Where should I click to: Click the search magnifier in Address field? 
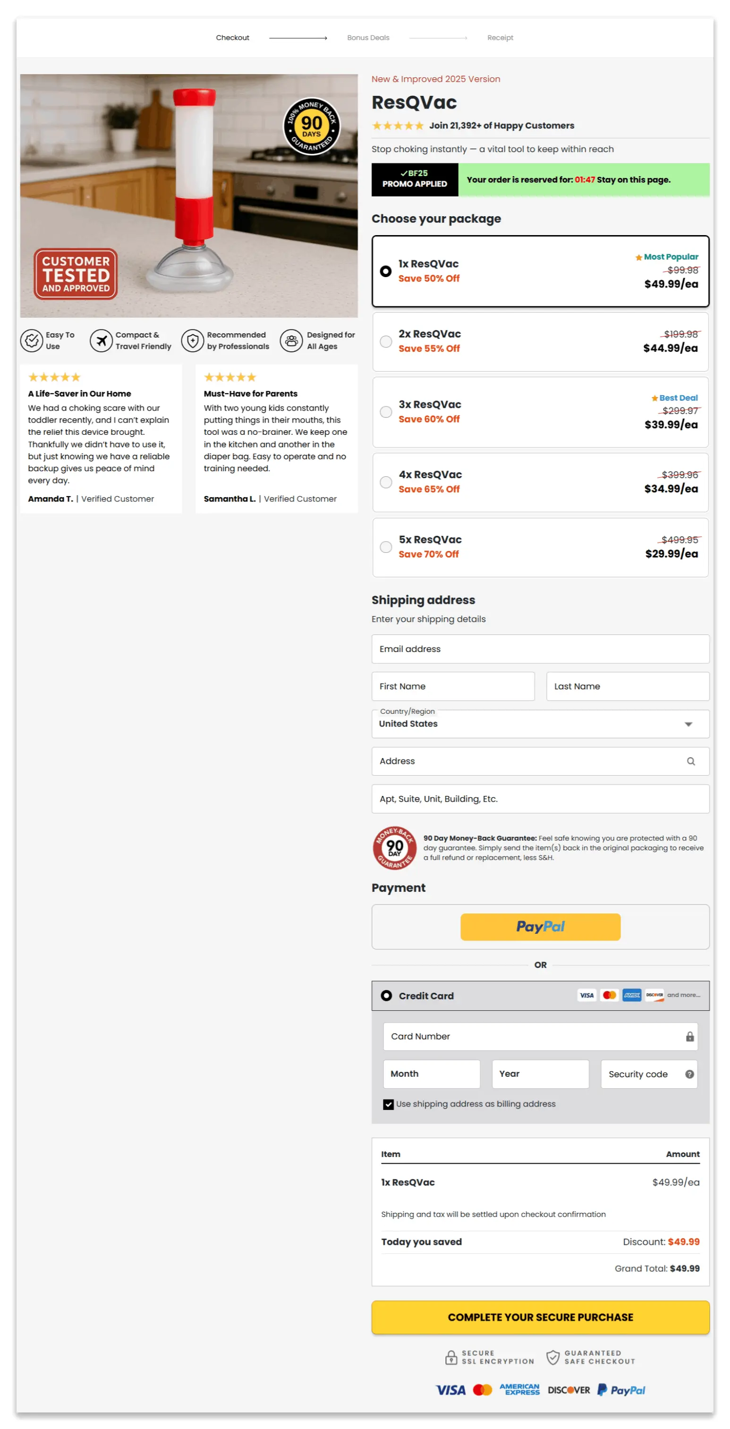coord(691,761)
